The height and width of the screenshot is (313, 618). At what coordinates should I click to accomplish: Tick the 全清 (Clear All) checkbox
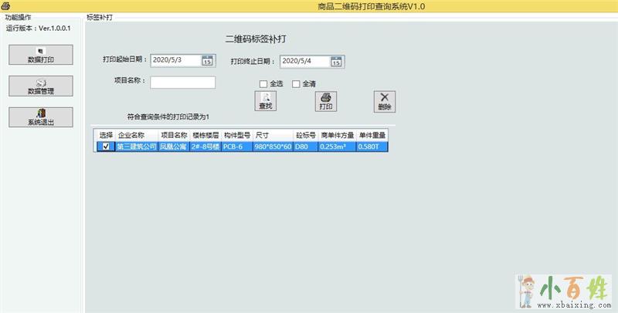coord(296,84)
